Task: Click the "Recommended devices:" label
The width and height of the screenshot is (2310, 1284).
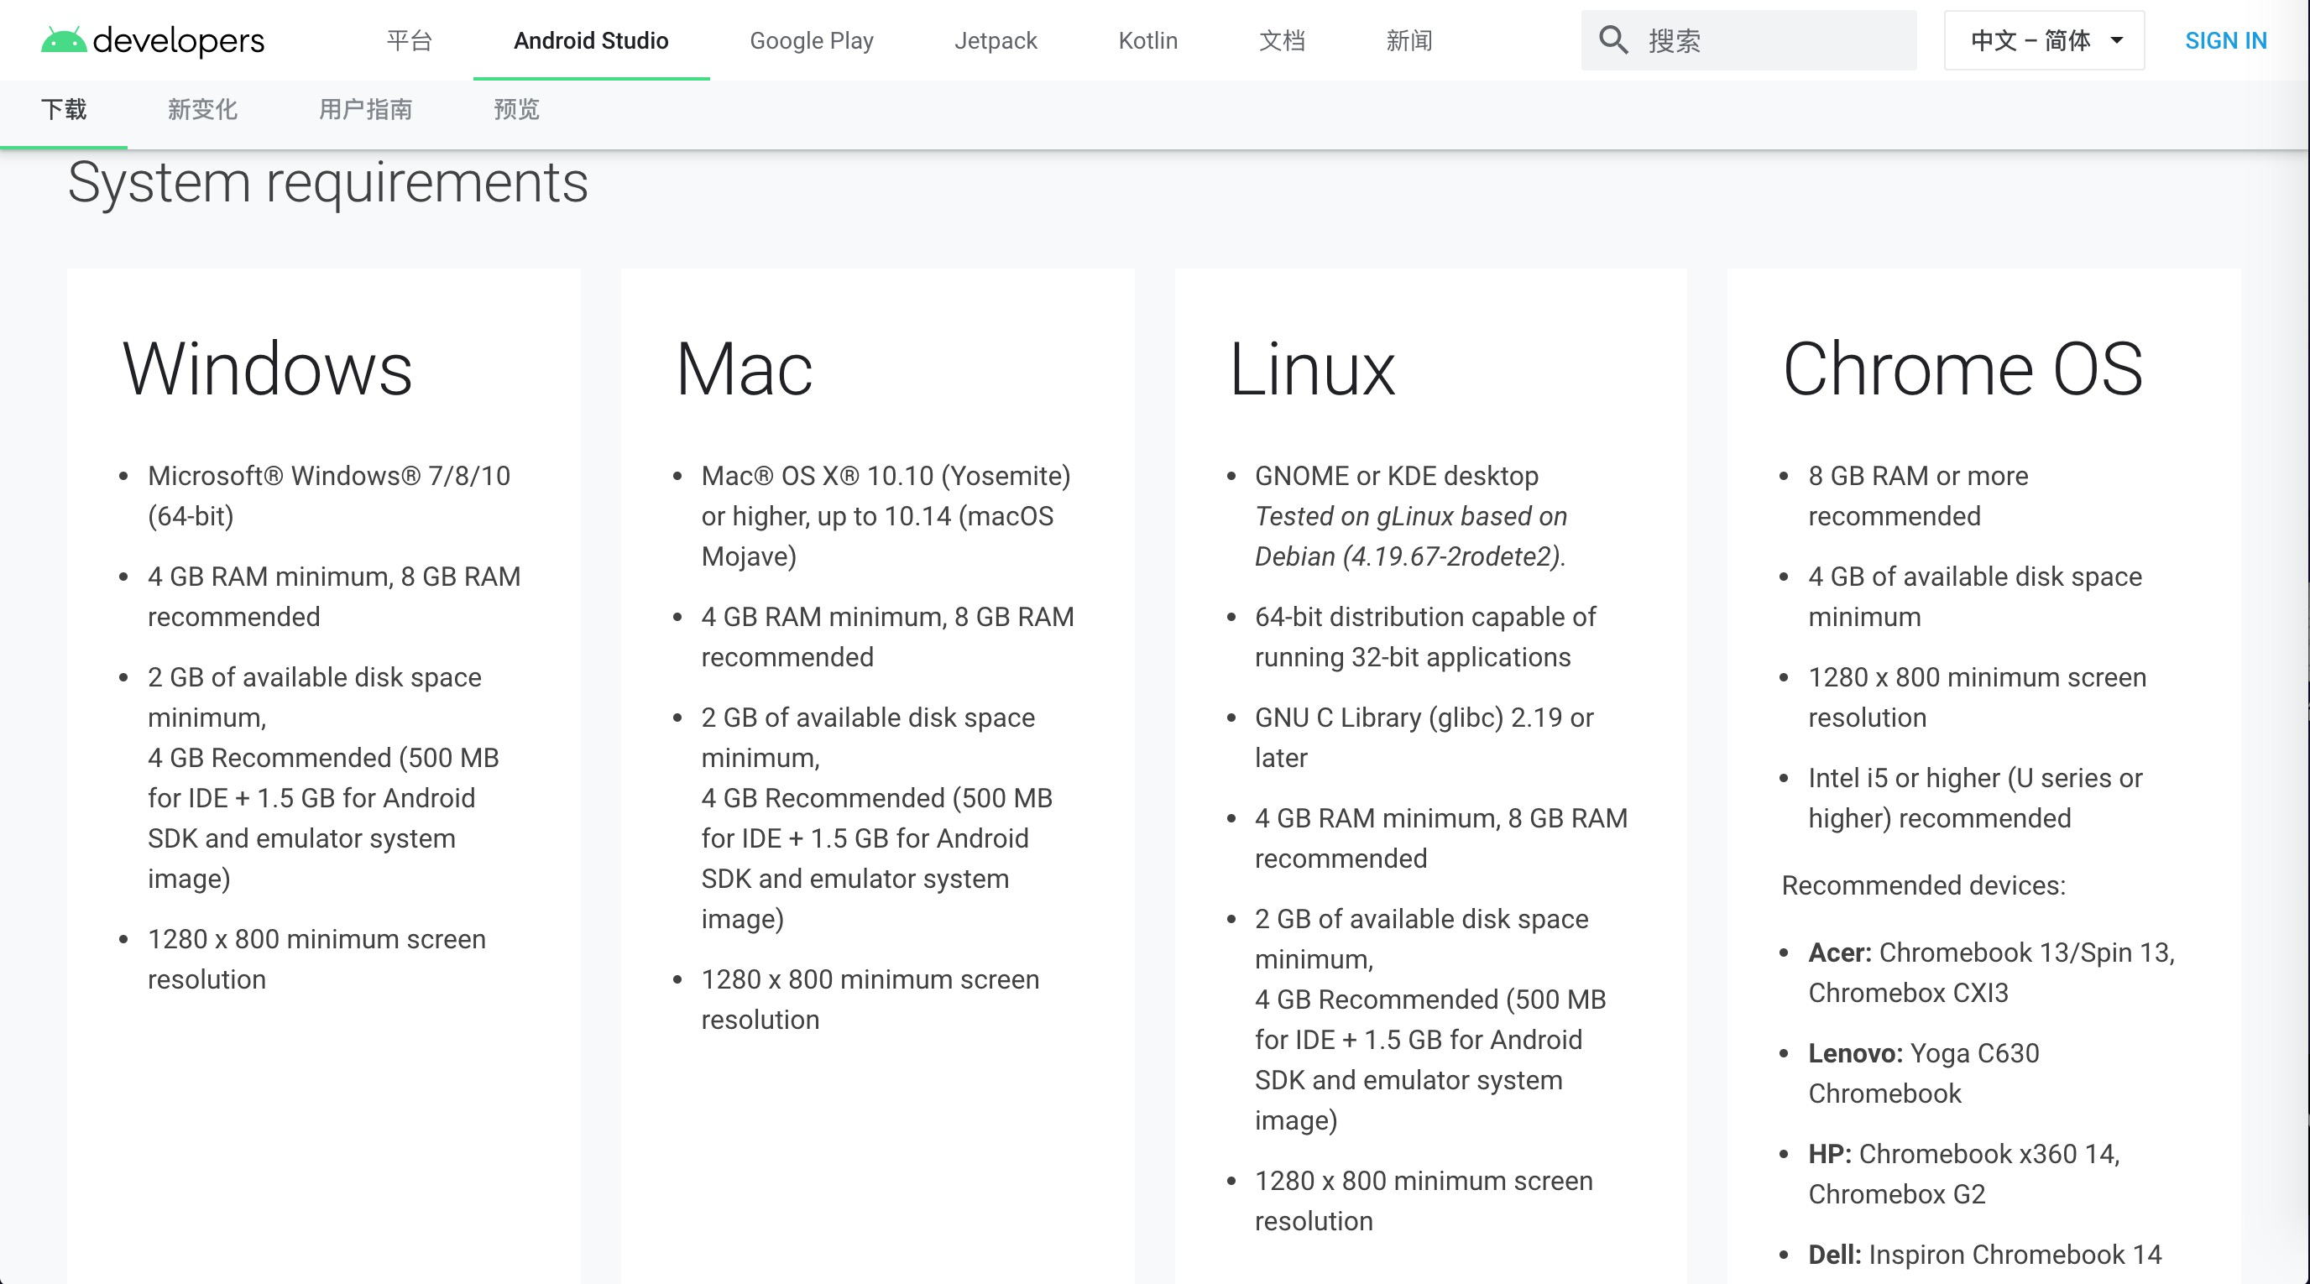Action: 1924,886
